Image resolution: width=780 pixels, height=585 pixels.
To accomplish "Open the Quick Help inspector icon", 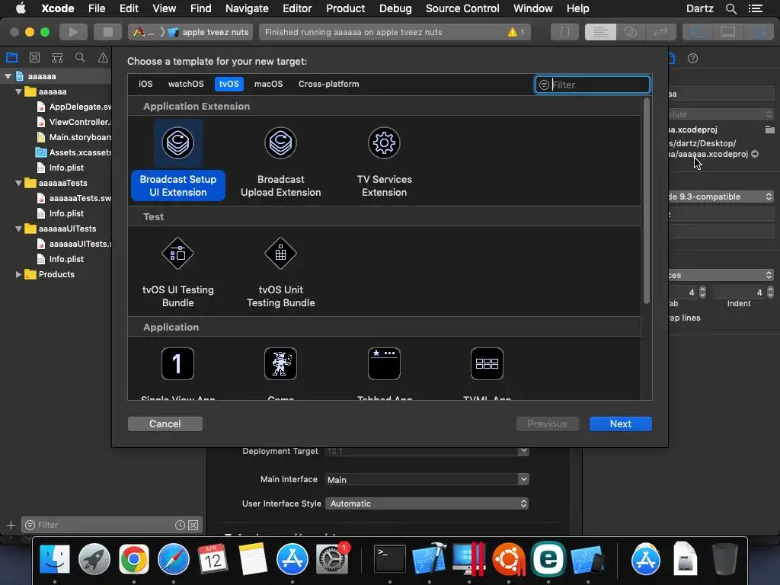I will (692, 59).
